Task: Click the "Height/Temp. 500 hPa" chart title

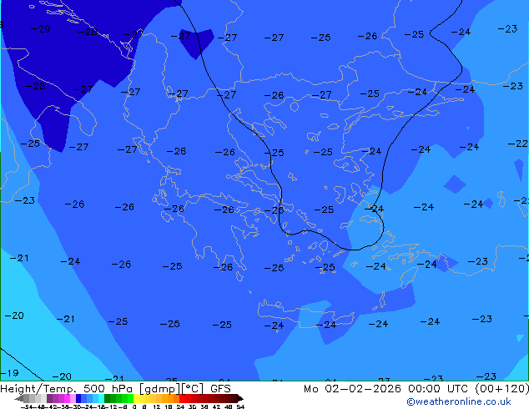Action: coord(65,389)
